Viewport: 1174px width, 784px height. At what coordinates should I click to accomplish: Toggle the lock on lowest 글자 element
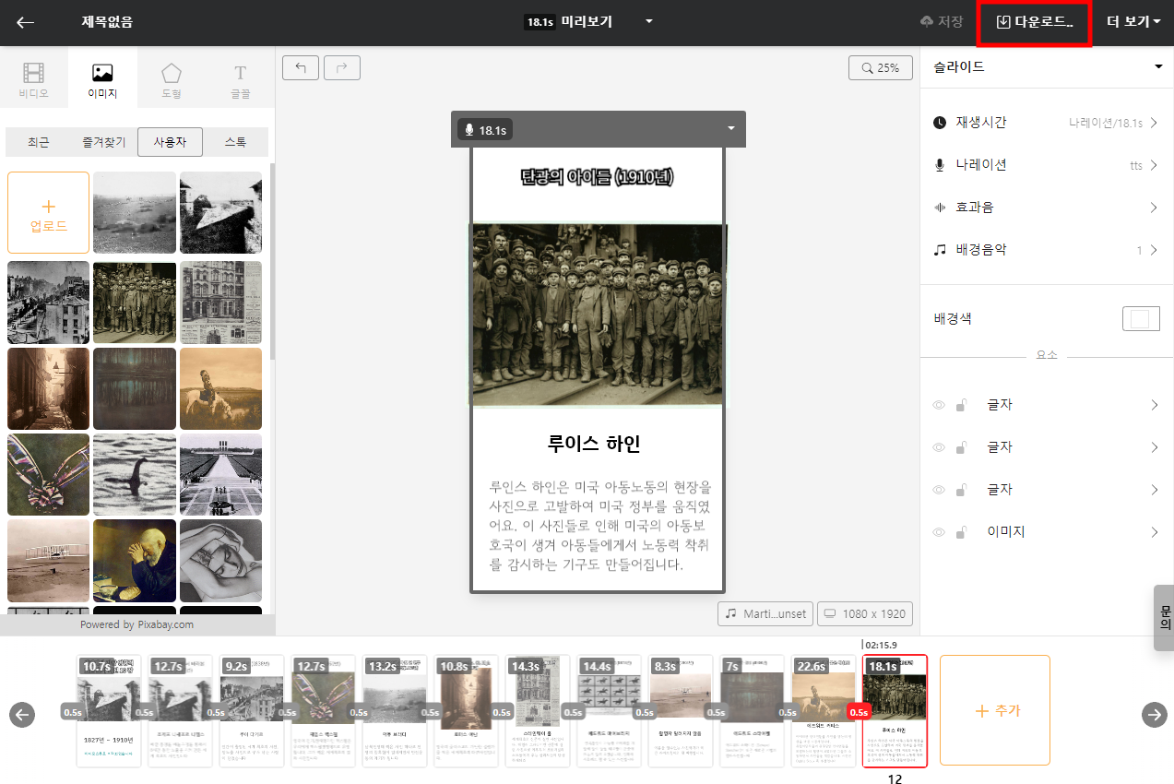click(x=962, y=490)
